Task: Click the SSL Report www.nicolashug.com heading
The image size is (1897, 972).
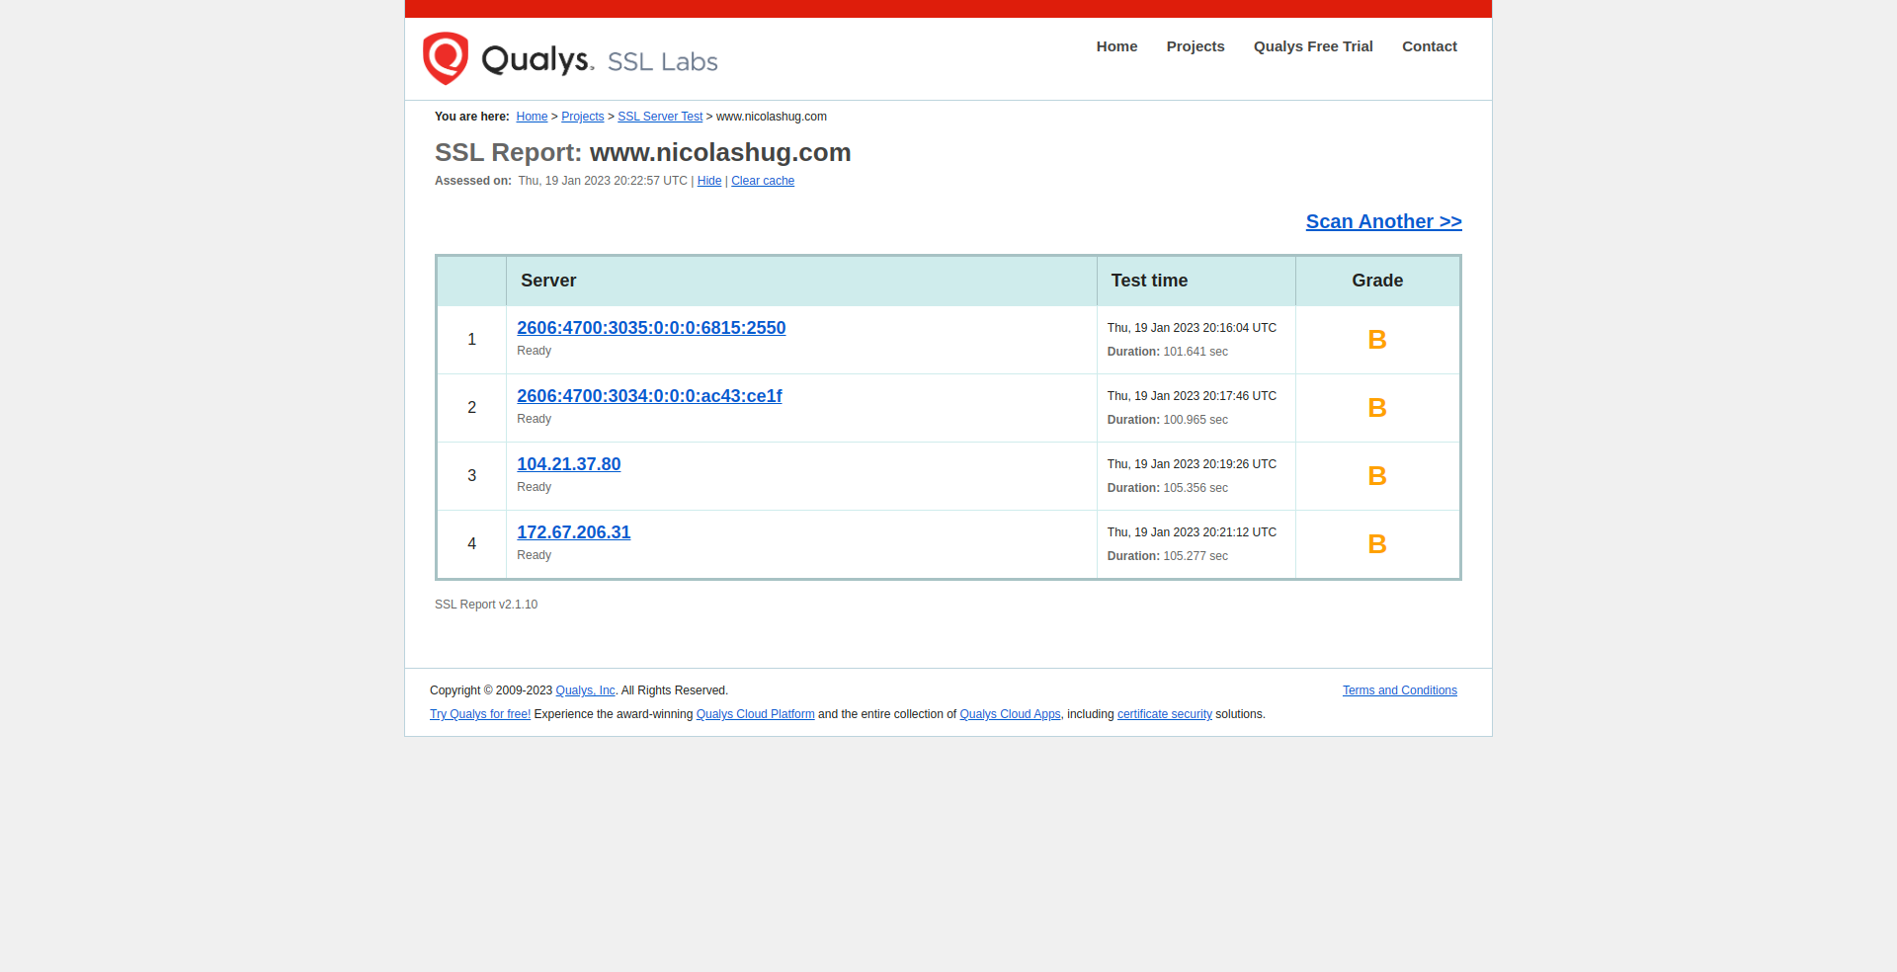Action: tap(643, 152)
